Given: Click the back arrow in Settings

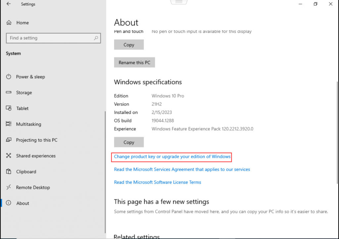Looking at the screenshot, I should coord(9,4).
